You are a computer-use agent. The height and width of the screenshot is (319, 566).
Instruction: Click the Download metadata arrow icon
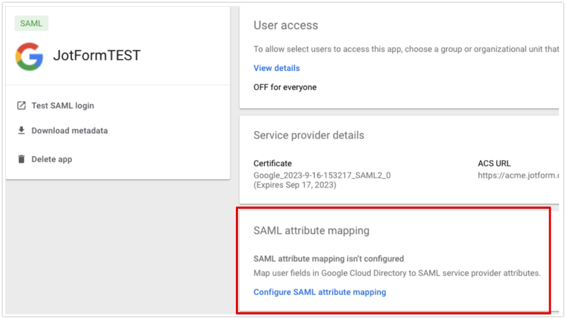(21, 131)
